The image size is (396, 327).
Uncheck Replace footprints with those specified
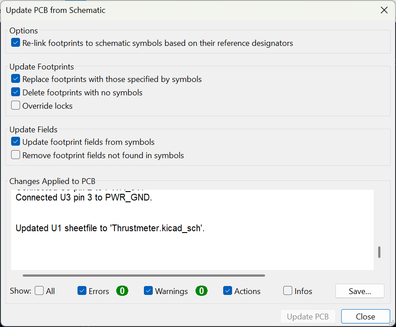[16, 79]
